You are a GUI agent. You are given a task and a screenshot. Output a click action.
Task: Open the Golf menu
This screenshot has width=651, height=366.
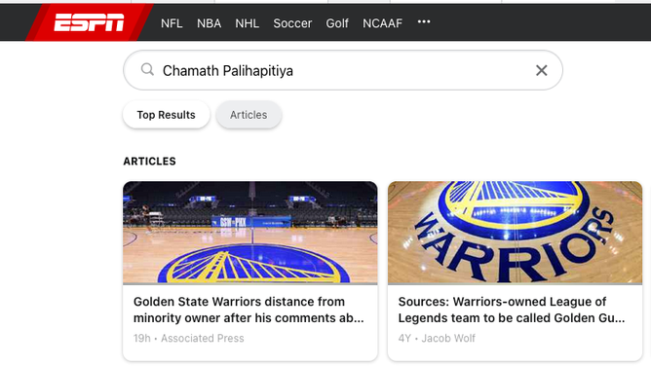click(x=337, y=23)
